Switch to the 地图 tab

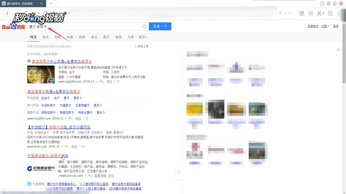pos(119,37)
